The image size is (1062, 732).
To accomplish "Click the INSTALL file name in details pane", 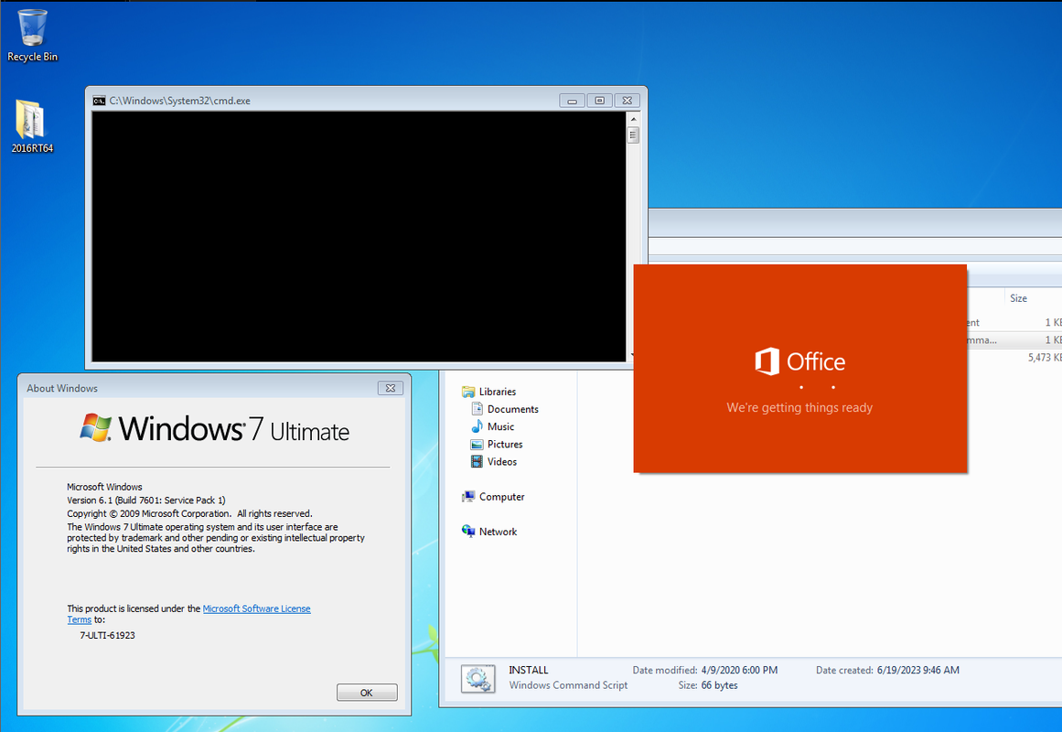I will tap(529, 670).
